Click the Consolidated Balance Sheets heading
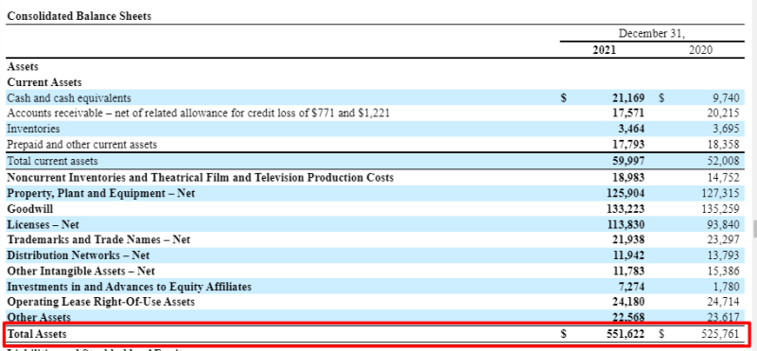The height and width of the screenshot is (351, 757). (x=79, y=16)
